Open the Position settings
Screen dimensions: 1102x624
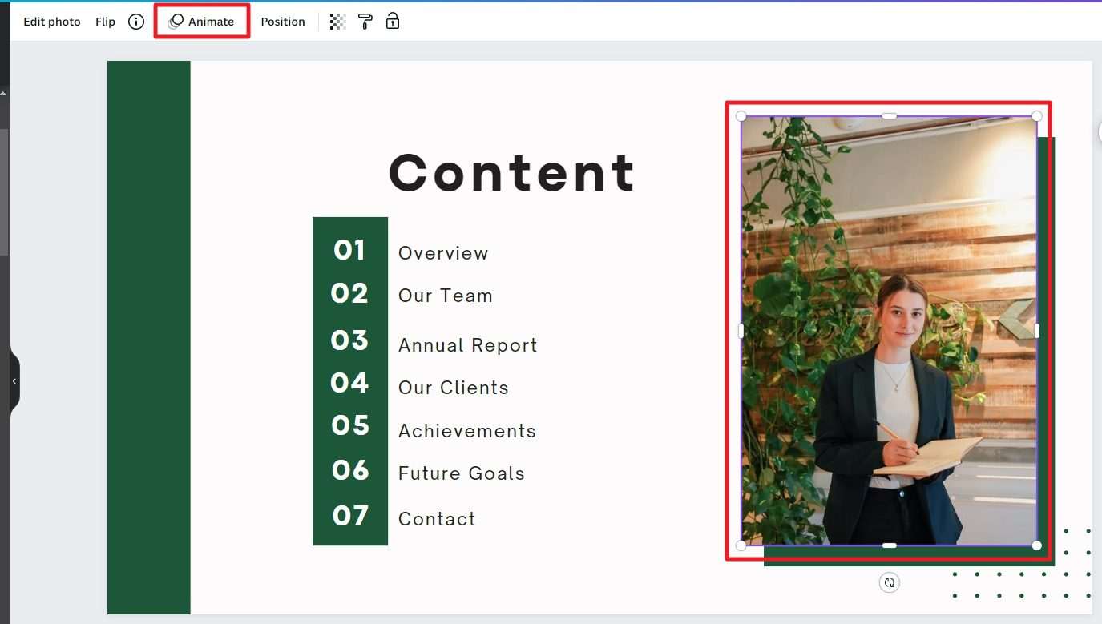(x=283, y=22)
